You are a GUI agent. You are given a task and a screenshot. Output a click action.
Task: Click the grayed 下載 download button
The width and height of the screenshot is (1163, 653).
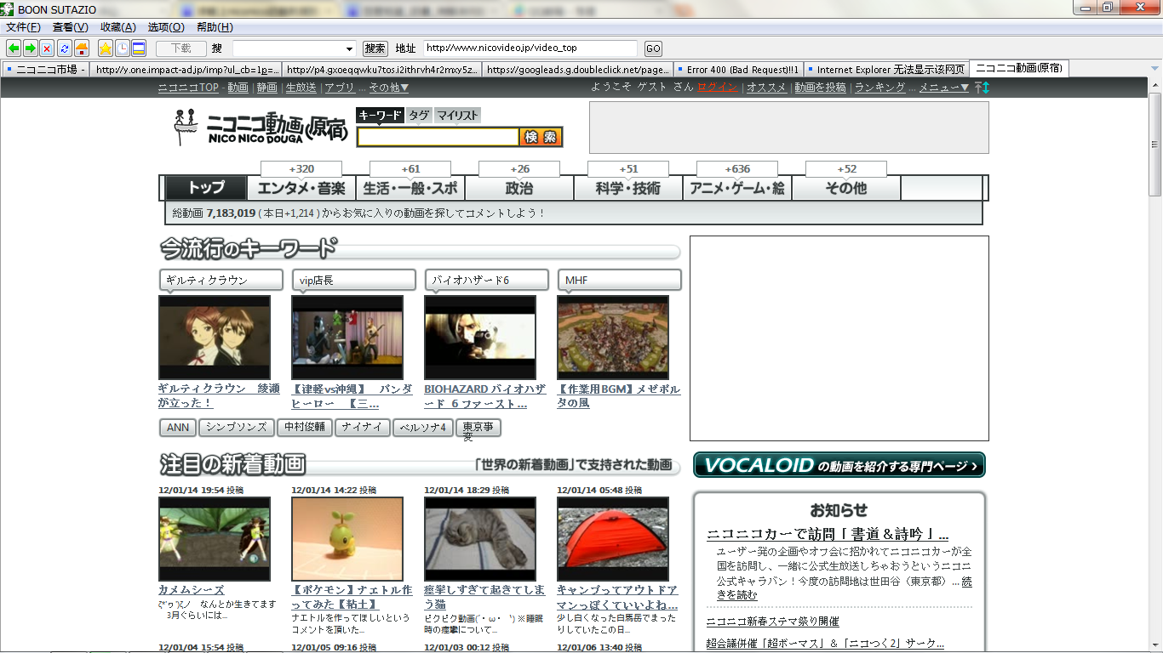[180, 48]
